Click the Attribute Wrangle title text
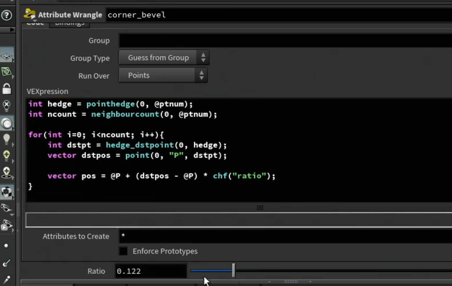 (70, 15)
